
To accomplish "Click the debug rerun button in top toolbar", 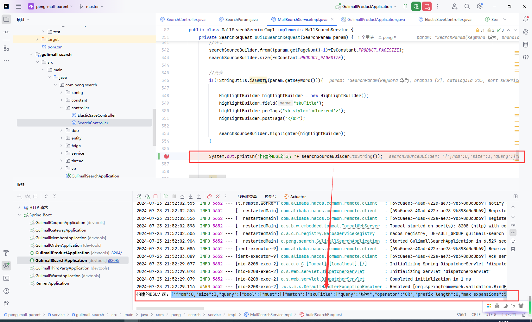I will pyautogui.click(x=416, y=6).
